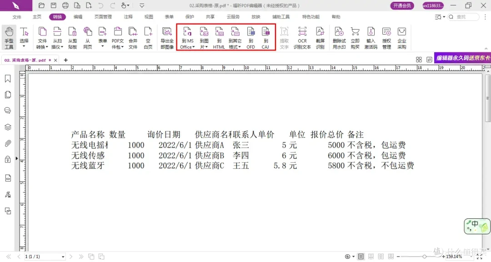Open the 文件 menu tab
491x262 pixels.
tap(17, 17)
